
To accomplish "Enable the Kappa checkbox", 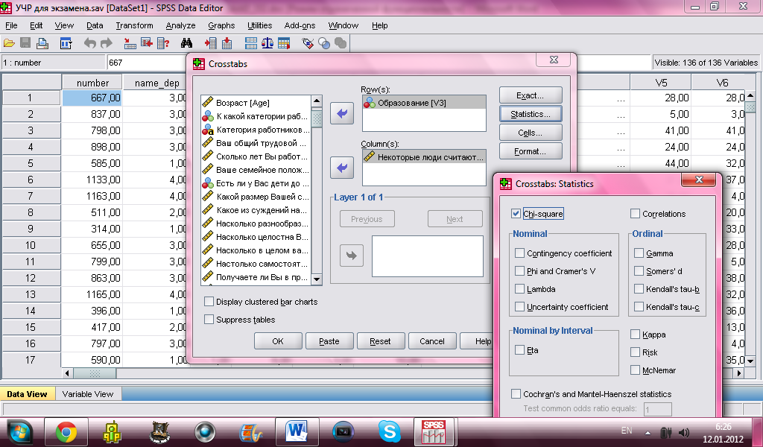I will pyautogui.click(x=635, y=335).
